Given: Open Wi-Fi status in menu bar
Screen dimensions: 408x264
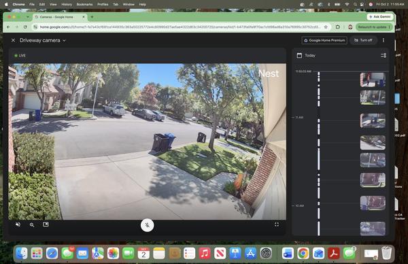Looking at the screenshot, I should (x=347, y=5).
